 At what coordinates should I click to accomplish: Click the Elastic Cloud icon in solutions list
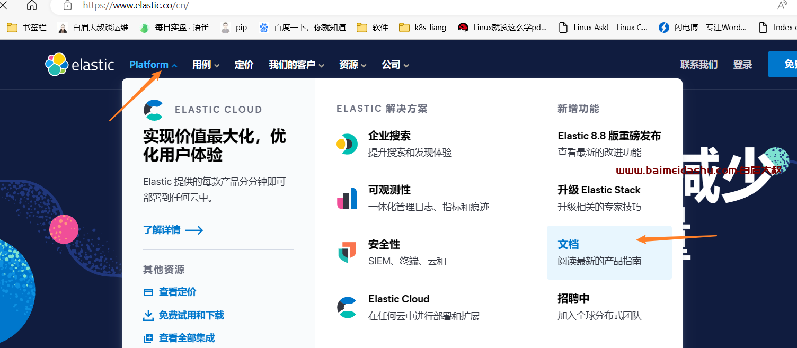tap(347, 307)
